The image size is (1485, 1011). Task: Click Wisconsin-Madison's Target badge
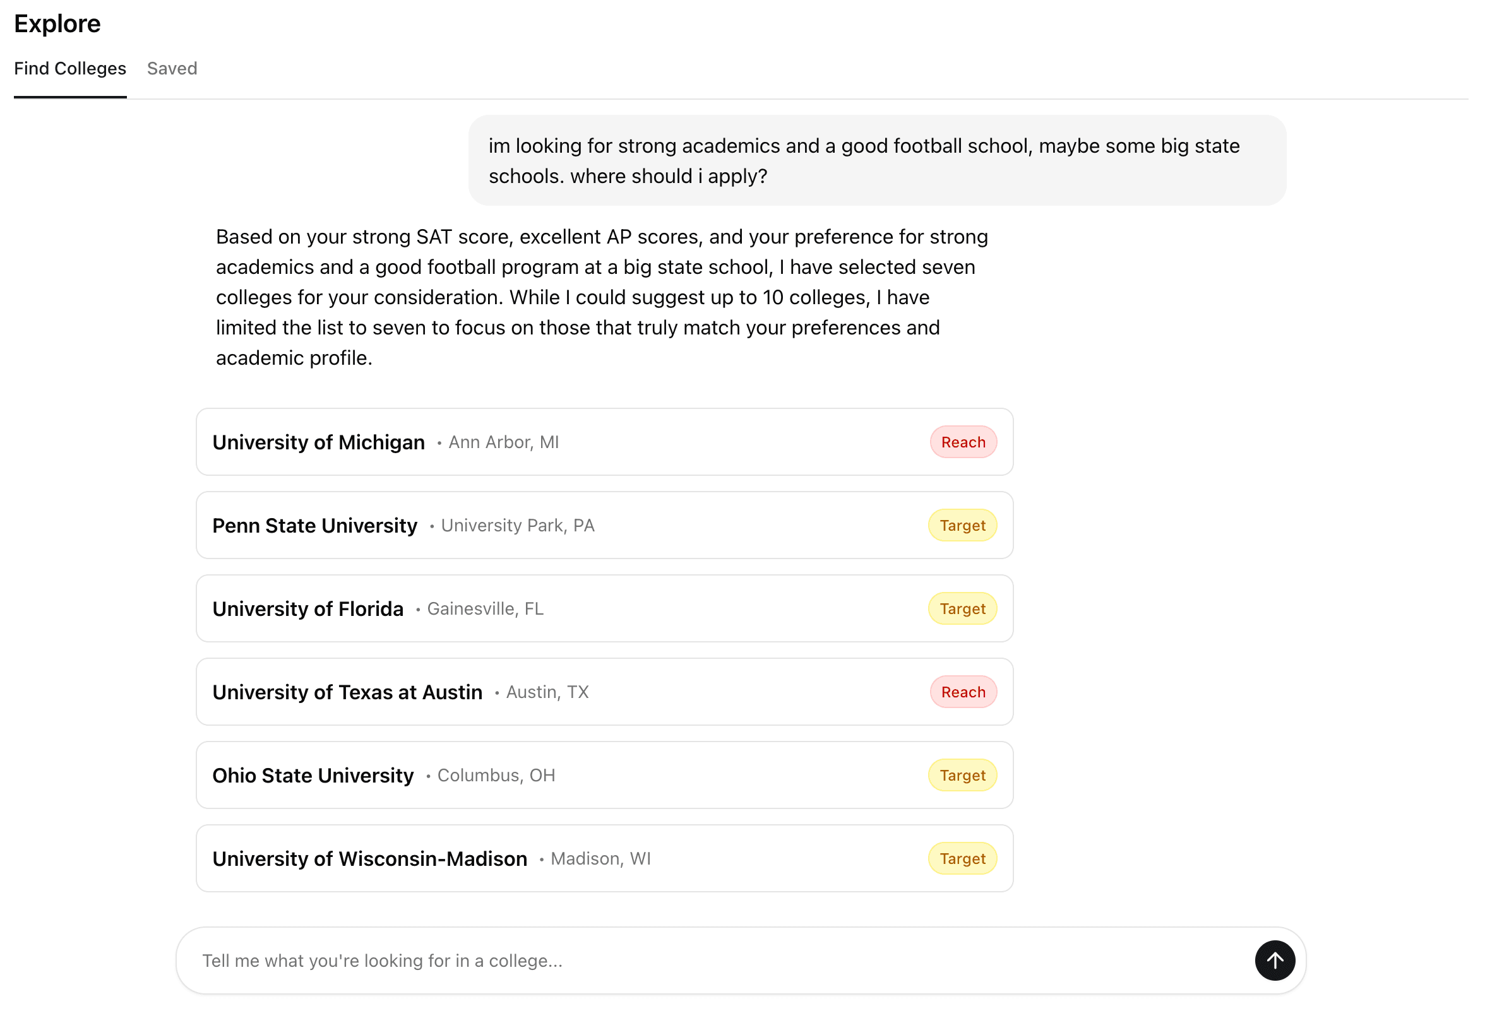pyautogui.click(x=962, y=858)
